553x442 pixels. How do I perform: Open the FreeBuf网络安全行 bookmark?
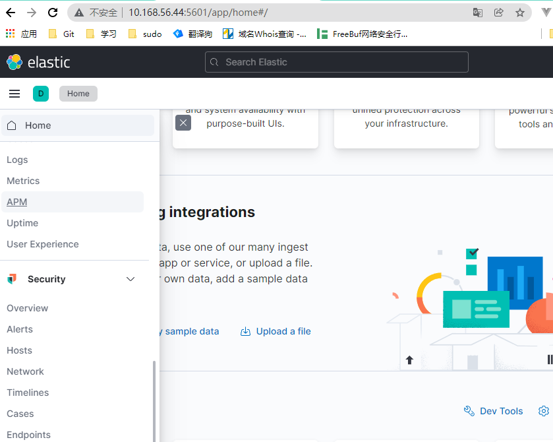[x=363, y=34]
